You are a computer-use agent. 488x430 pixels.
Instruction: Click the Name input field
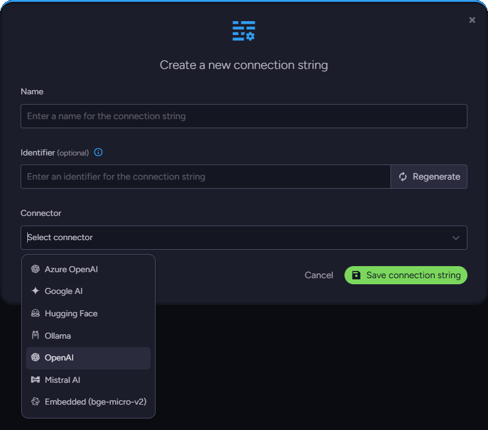(243, 116)
